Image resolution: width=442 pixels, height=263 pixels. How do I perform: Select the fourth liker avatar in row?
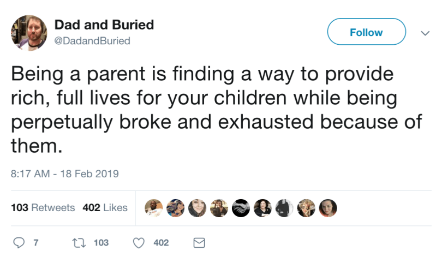(x=219, y=208)
